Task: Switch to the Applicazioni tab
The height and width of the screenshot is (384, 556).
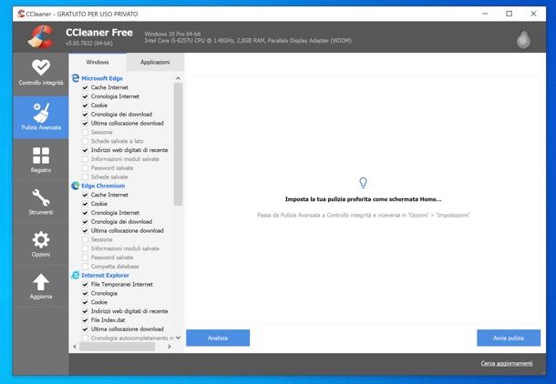Action: coord(155,62)
